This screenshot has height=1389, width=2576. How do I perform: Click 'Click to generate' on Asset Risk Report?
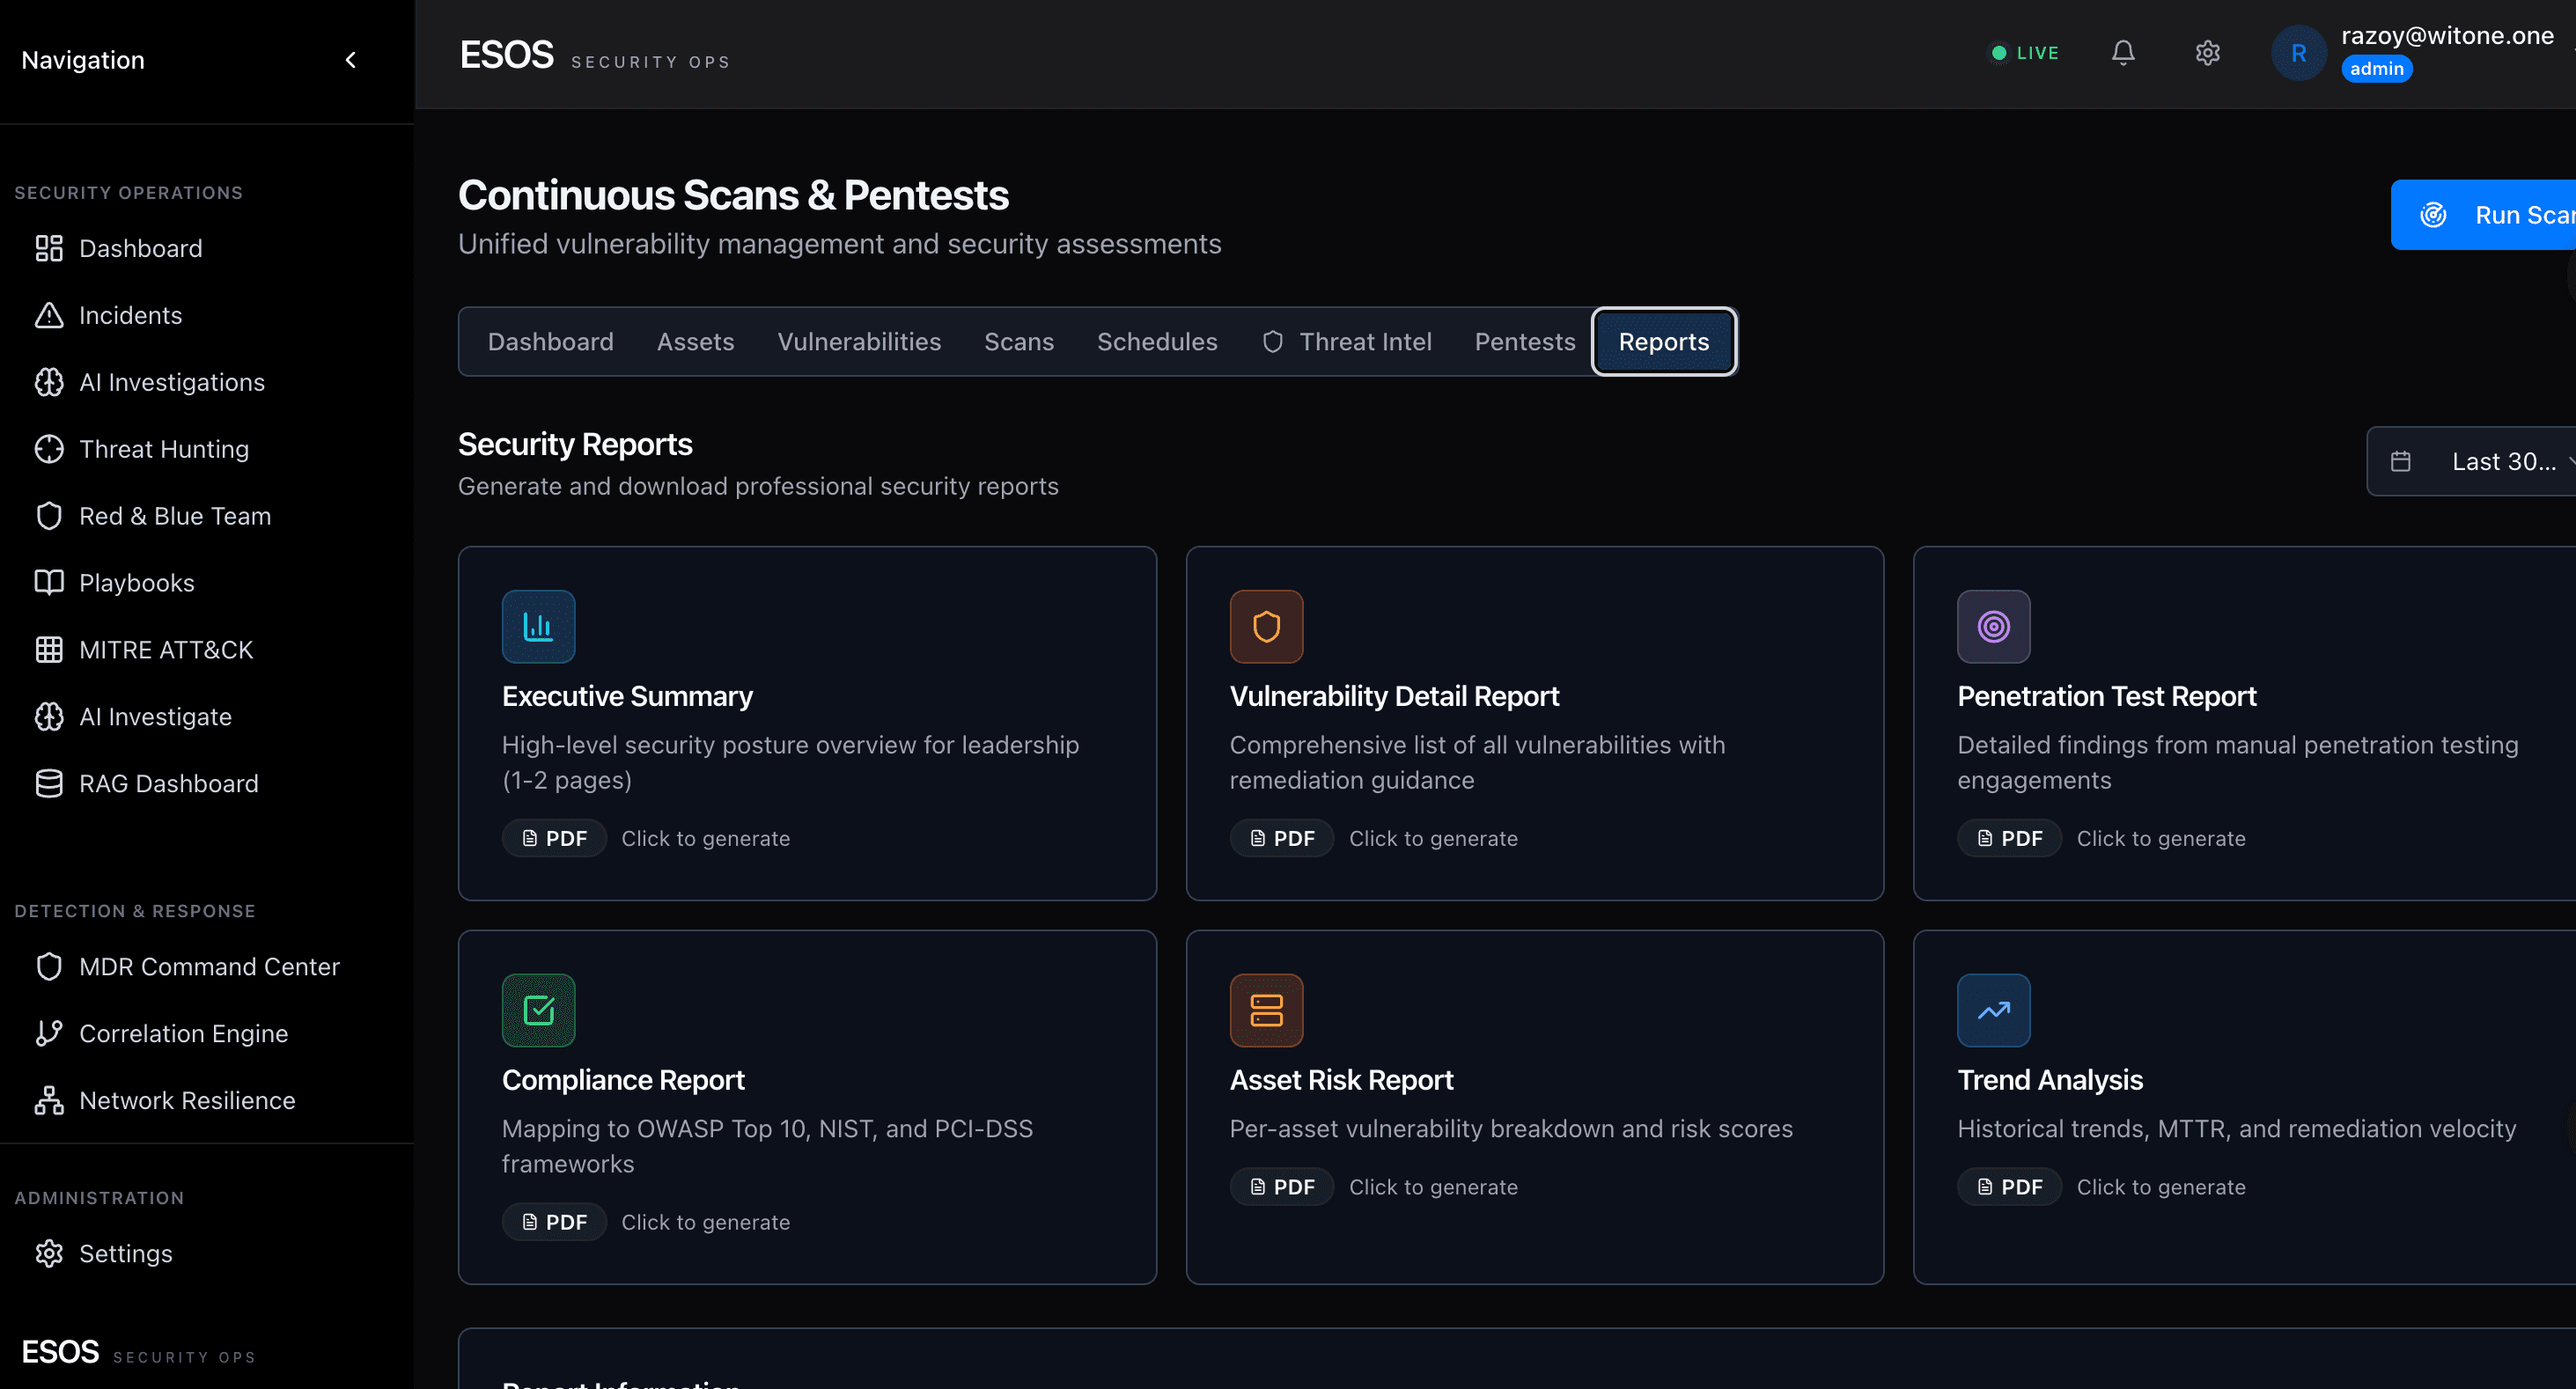(x=1433, y=1187)
